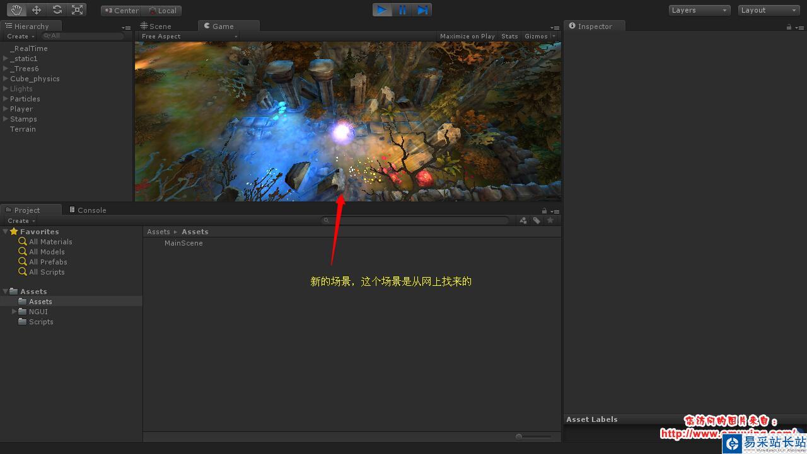Open the Inspector panel options menu icon
This screenshot has width=807, height=454.
click(799, 28)
